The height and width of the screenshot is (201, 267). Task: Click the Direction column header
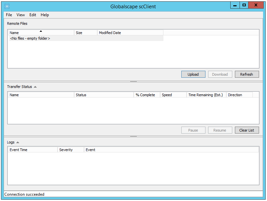[240, 95]
